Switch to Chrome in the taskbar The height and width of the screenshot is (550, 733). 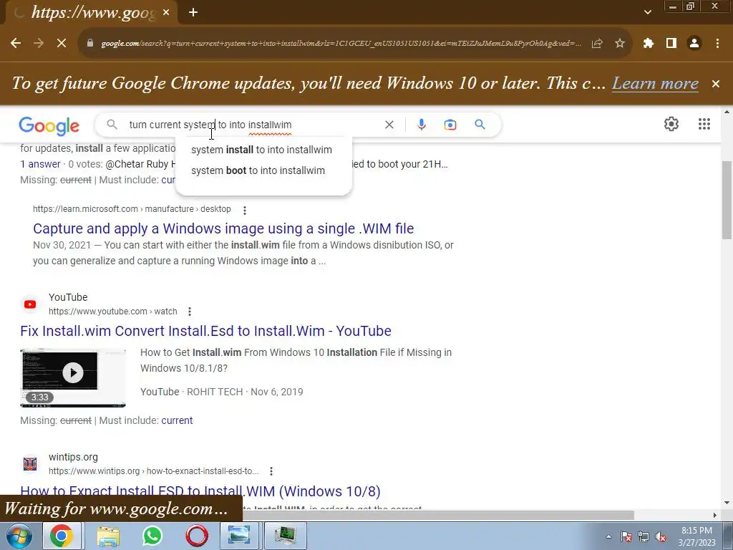point(62,536)
